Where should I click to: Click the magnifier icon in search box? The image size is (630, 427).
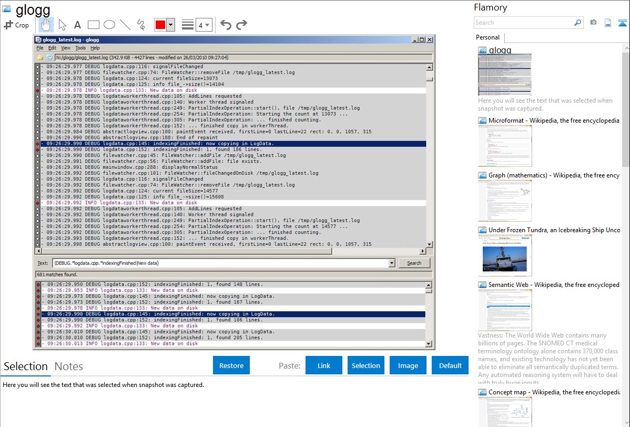click(577, 23)
